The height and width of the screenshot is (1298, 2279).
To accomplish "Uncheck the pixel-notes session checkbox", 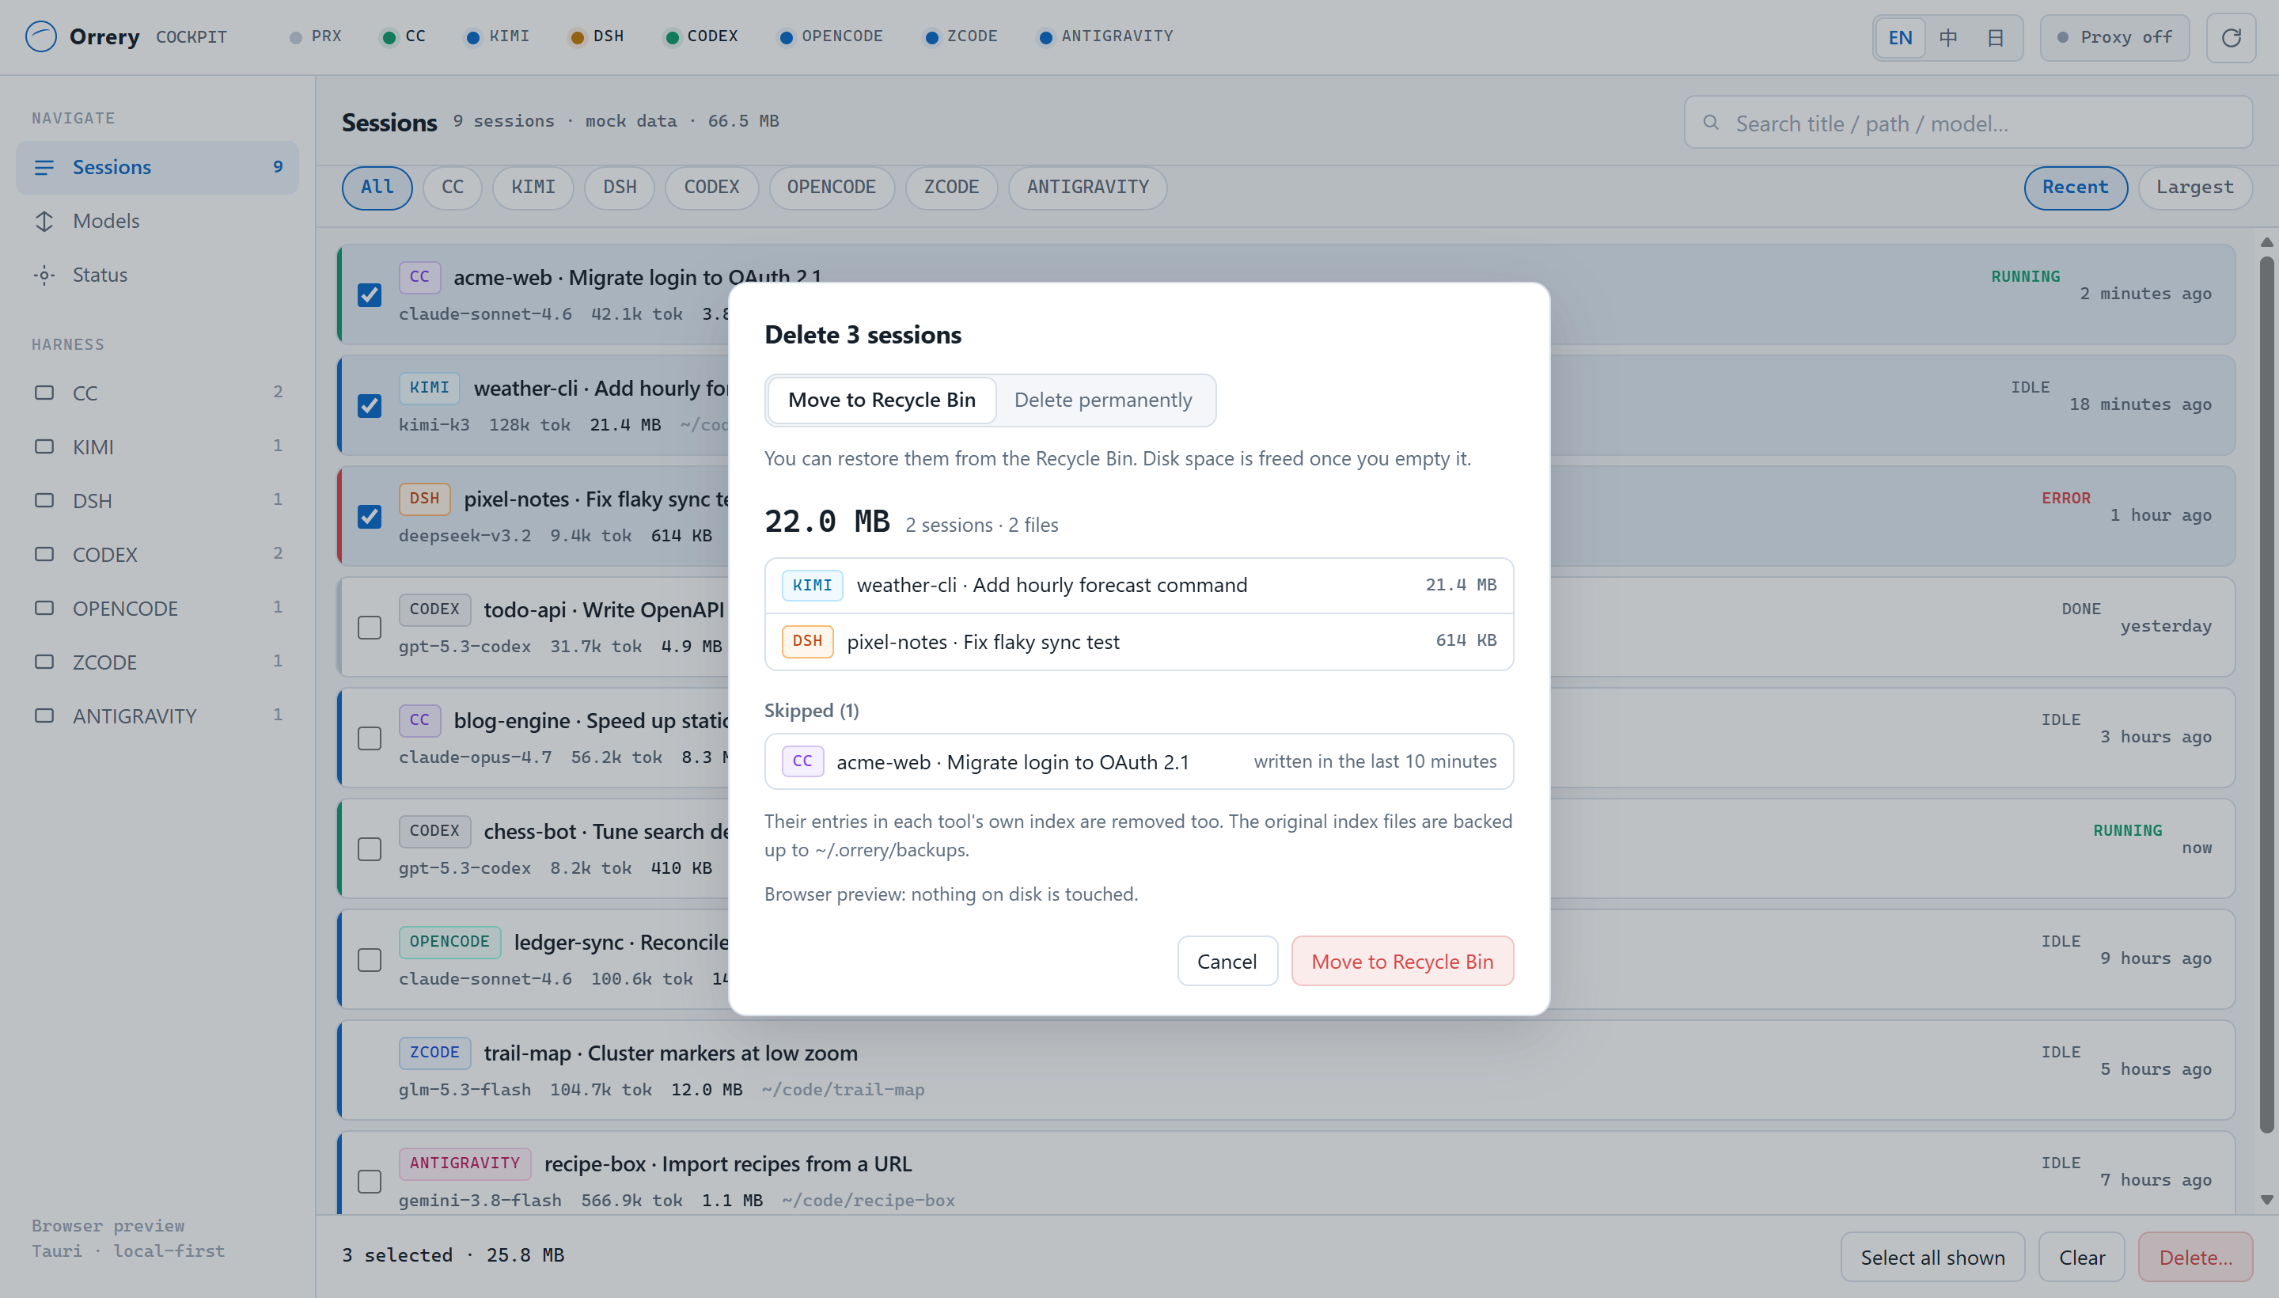I will coord(370,516).
